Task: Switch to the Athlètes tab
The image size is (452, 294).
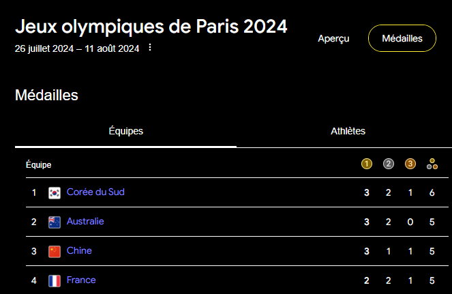Action: click(348, 131)
